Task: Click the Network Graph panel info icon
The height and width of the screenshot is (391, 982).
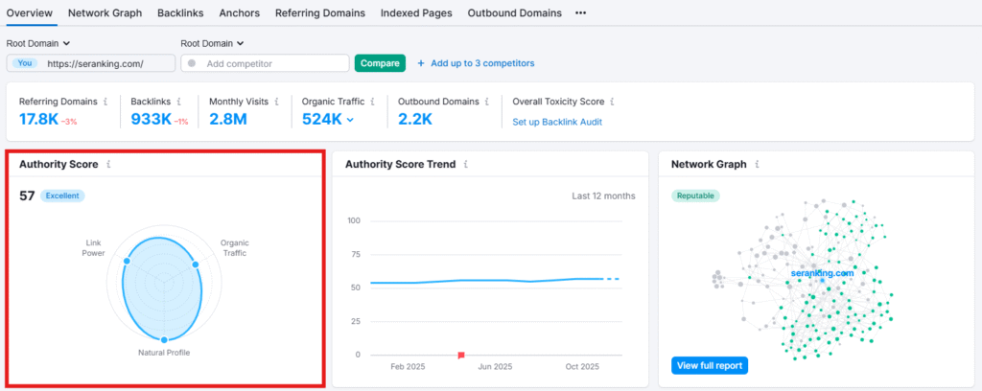Action: point(757,164)
